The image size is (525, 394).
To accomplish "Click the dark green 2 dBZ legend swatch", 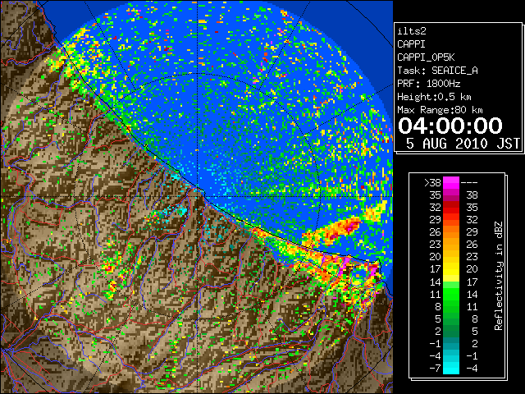I will (x=451, y=331).
